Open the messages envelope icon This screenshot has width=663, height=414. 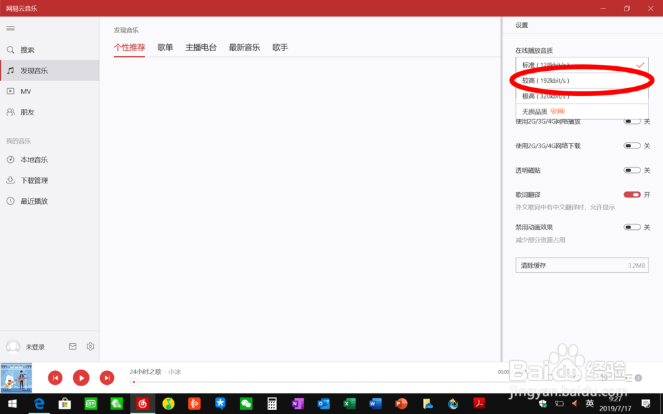pyautogui.click(x=73, y=346)
